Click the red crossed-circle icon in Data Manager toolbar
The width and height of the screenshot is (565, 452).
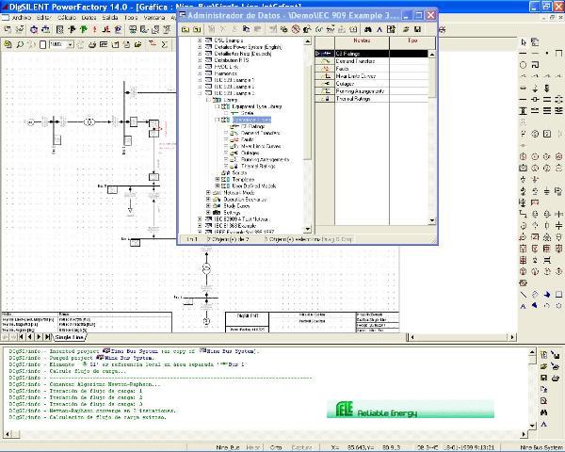tap(296, 29)
